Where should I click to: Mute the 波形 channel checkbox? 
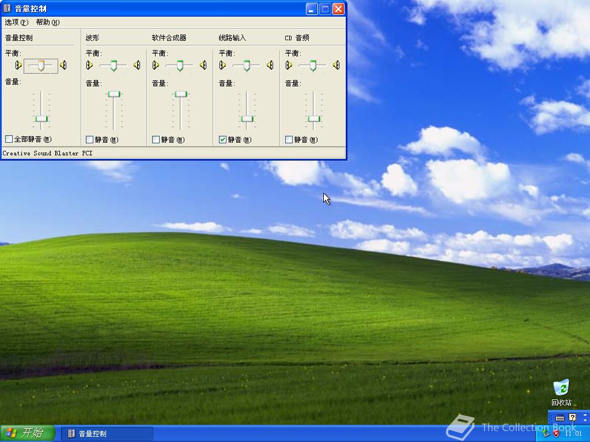[x=89, y=140]
